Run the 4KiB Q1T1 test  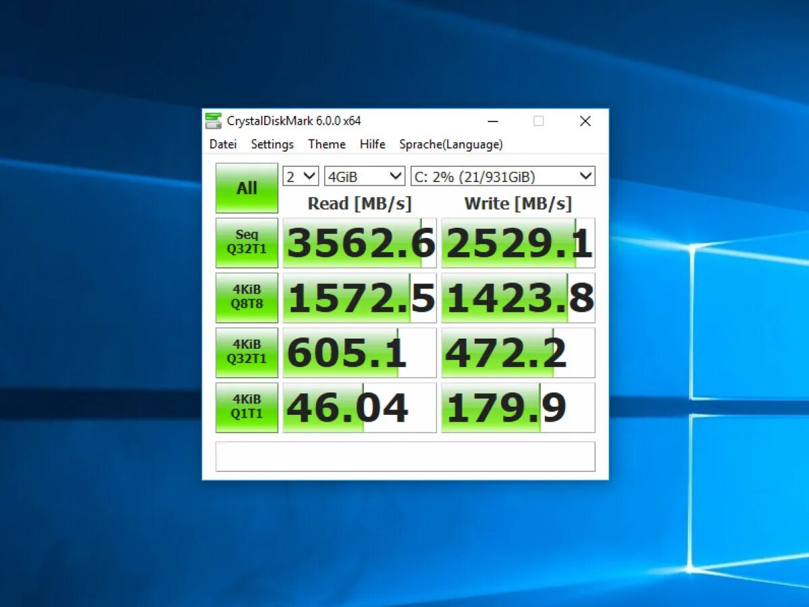click(246, 406)
